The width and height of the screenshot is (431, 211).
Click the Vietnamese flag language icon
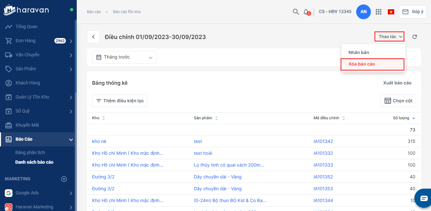(391, 12)
